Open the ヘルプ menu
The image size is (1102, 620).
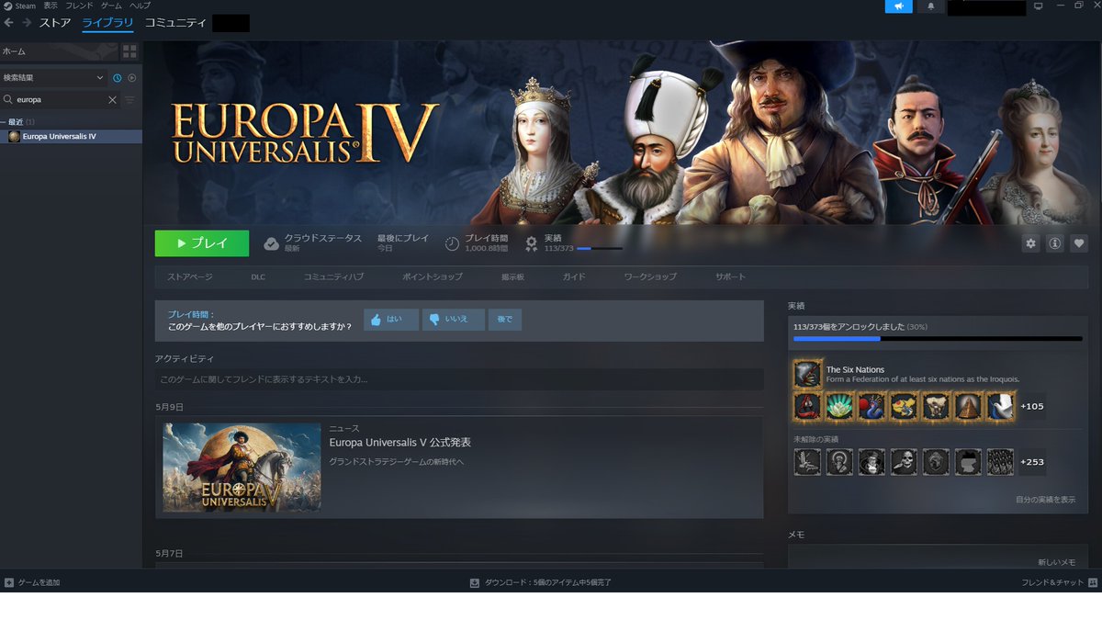(x=140, y=6)
